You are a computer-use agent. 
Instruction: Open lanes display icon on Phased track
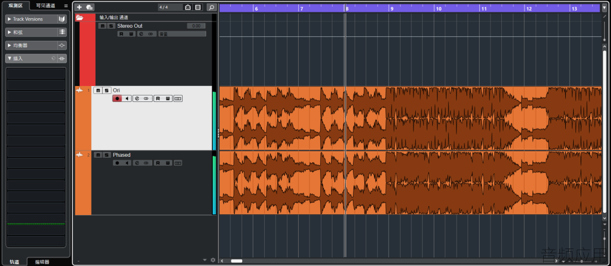[178, 162]
